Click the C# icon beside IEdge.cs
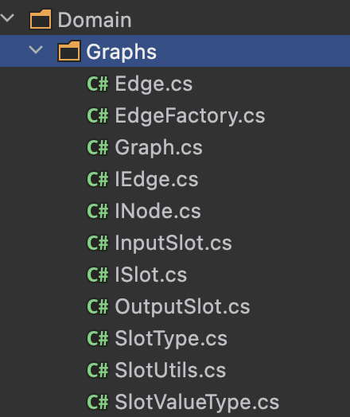 point(98,179)
